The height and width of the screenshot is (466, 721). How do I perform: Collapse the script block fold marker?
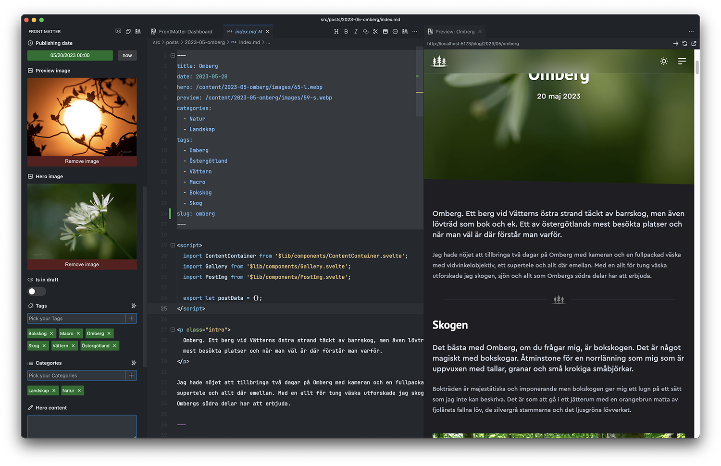[173, 245]
